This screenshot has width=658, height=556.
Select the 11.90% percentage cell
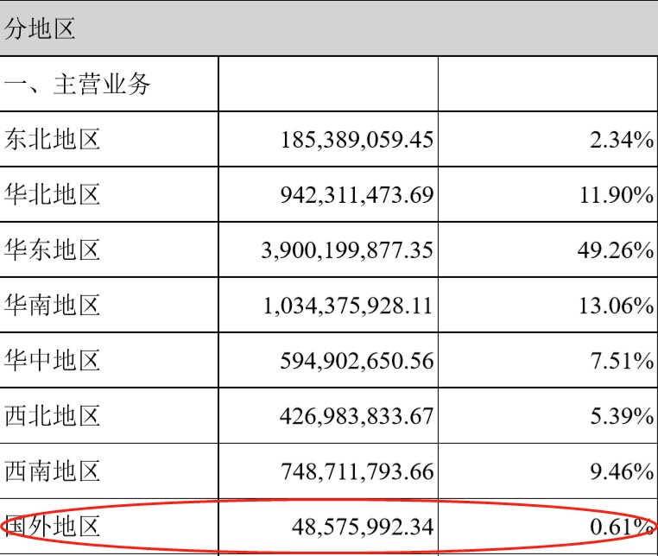pos(615,195)
